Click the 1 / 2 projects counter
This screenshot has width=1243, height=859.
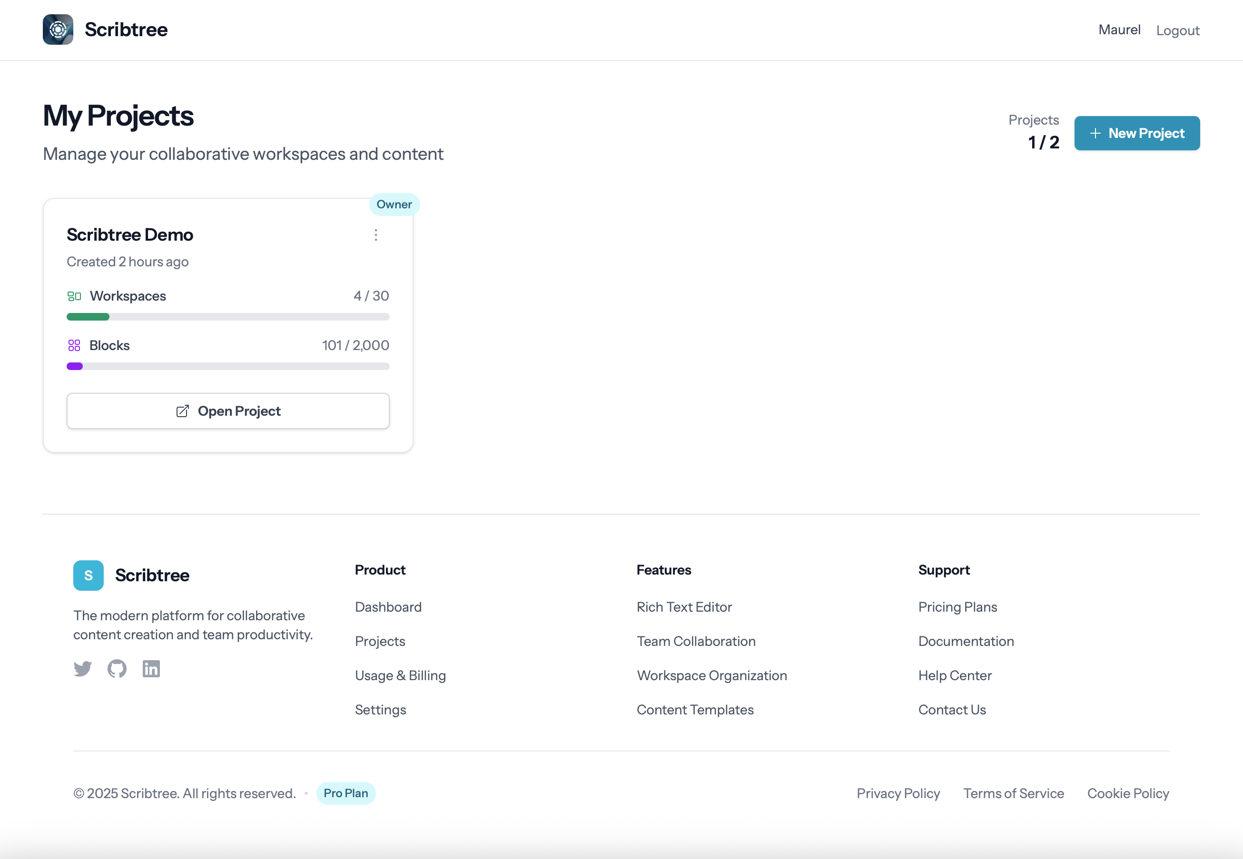pos(1043,142)
